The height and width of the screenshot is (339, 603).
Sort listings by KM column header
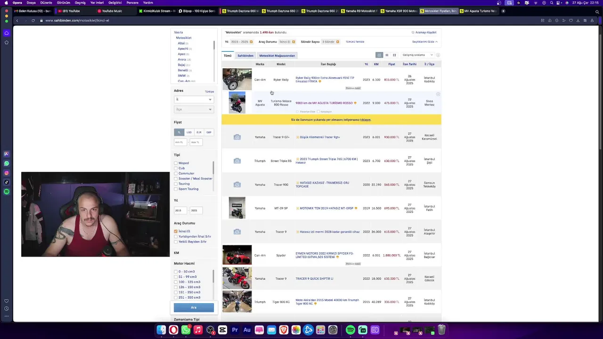tap(376, 64)
